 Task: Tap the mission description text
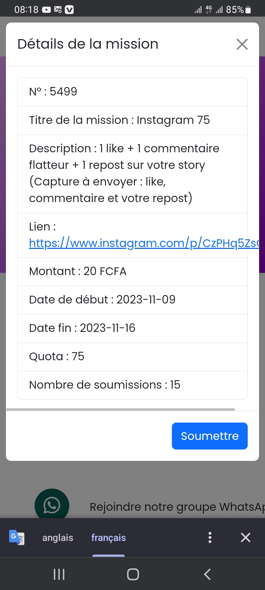pyautogui.click(x=124, y=173)
